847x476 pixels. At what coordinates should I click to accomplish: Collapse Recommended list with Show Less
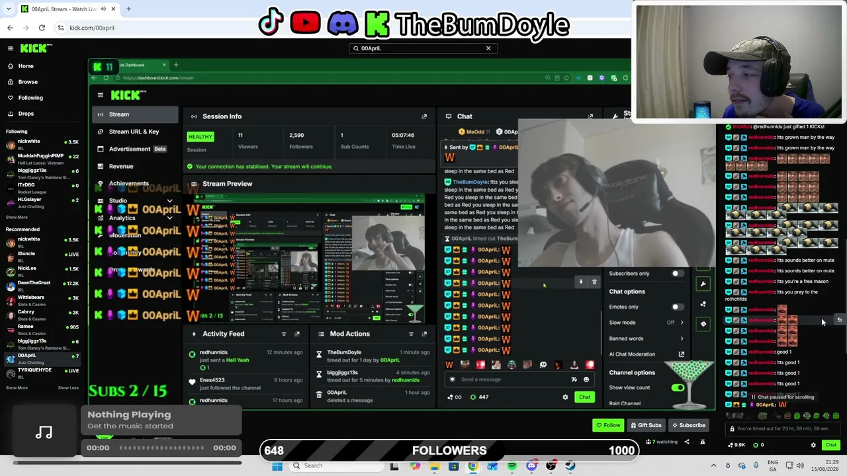tap(68, 388)
